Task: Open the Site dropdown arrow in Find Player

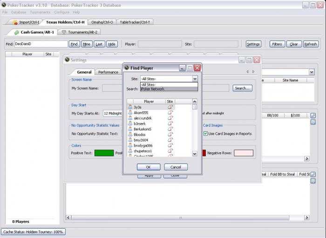Action: coord(195,79)
